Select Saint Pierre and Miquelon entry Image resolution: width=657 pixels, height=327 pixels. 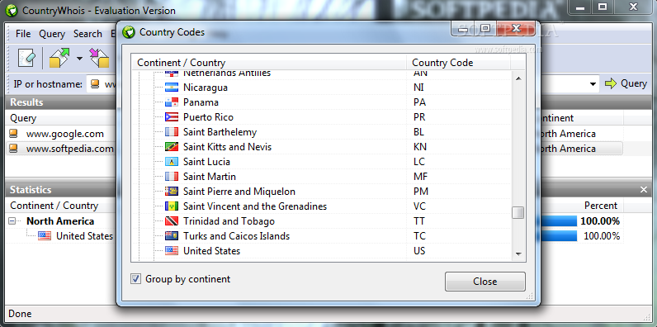239,192
